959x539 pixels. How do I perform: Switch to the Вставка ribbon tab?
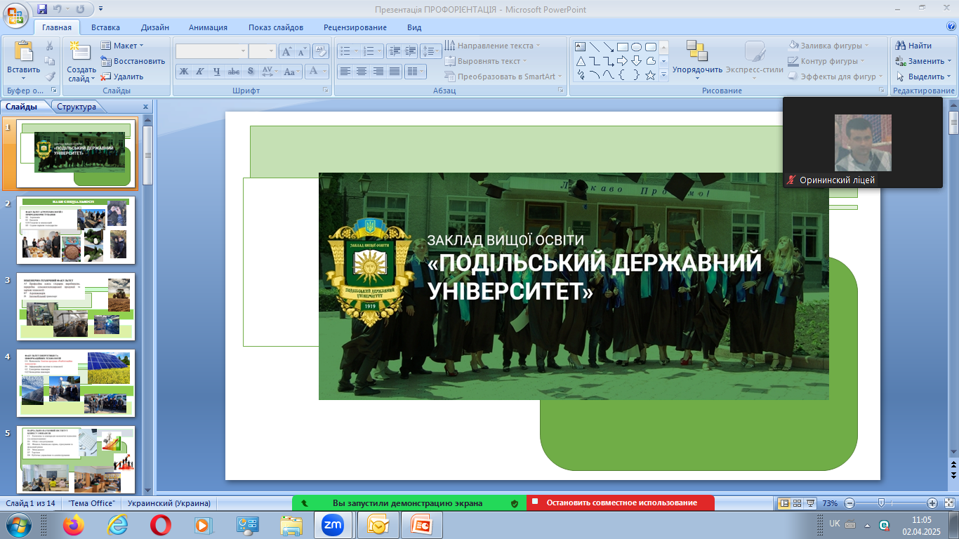coord(105,27)
